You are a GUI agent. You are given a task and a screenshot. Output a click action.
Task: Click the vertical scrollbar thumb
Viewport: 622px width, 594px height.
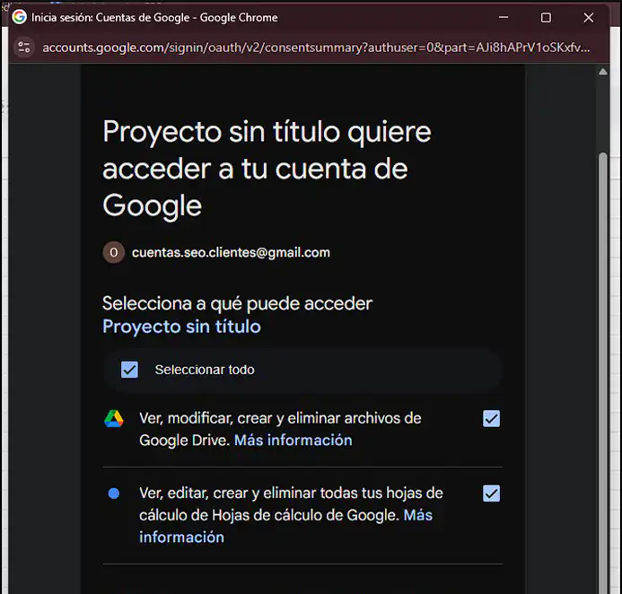[x=603, y=372]
